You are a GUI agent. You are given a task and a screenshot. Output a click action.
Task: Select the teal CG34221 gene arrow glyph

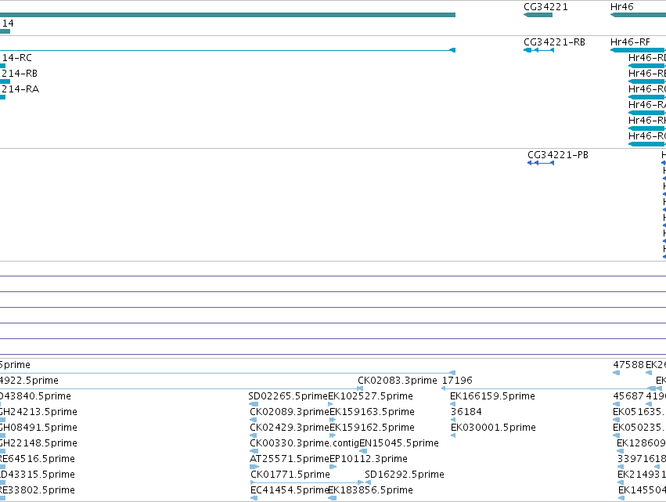(538, 15)
